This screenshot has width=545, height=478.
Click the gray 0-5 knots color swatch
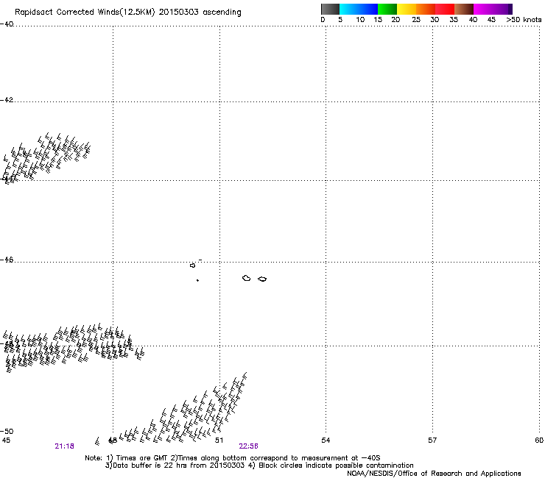click(x=330, y=9)
